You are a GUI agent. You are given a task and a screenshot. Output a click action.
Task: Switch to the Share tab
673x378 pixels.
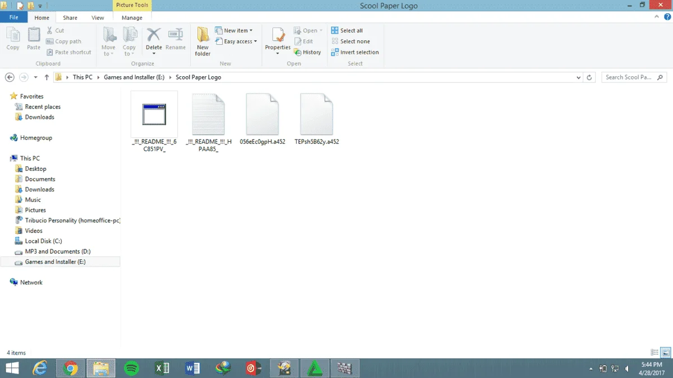tap(70, 18)
